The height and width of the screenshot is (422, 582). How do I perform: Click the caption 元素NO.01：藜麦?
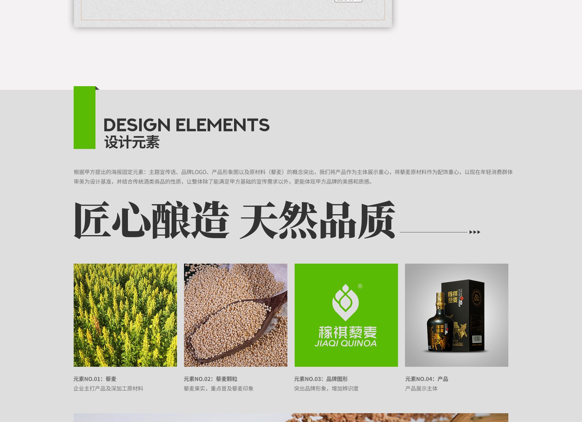tap(95, 379)
